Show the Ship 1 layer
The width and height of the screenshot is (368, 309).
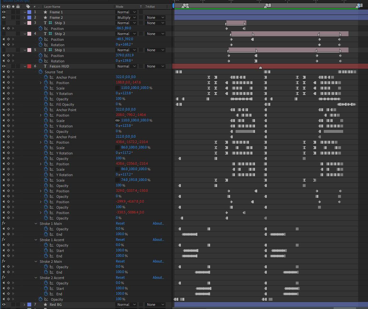pos(4,50)
